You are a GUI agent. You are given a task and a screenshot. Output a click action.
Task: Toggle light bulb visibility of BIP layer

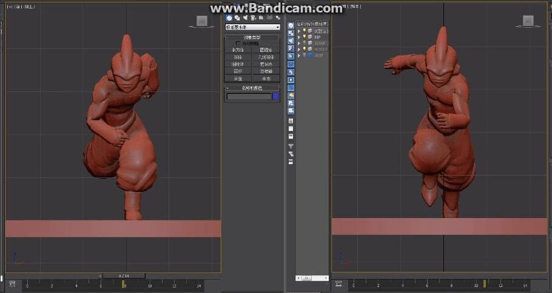point(305,37)
